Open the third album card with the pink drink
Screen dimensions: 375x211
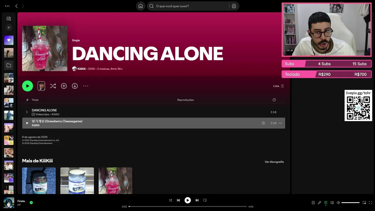coord(115,181)
